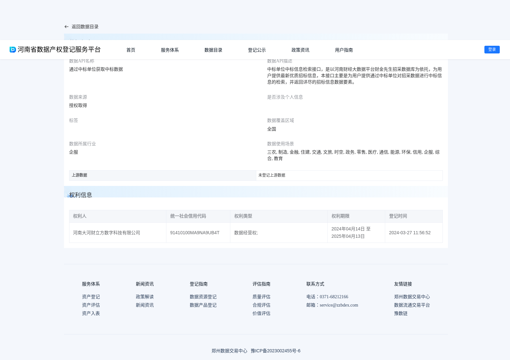
Task: Open 用户指南 in the navigation bar
Action: pyautogui.click(x=344, y=50)
